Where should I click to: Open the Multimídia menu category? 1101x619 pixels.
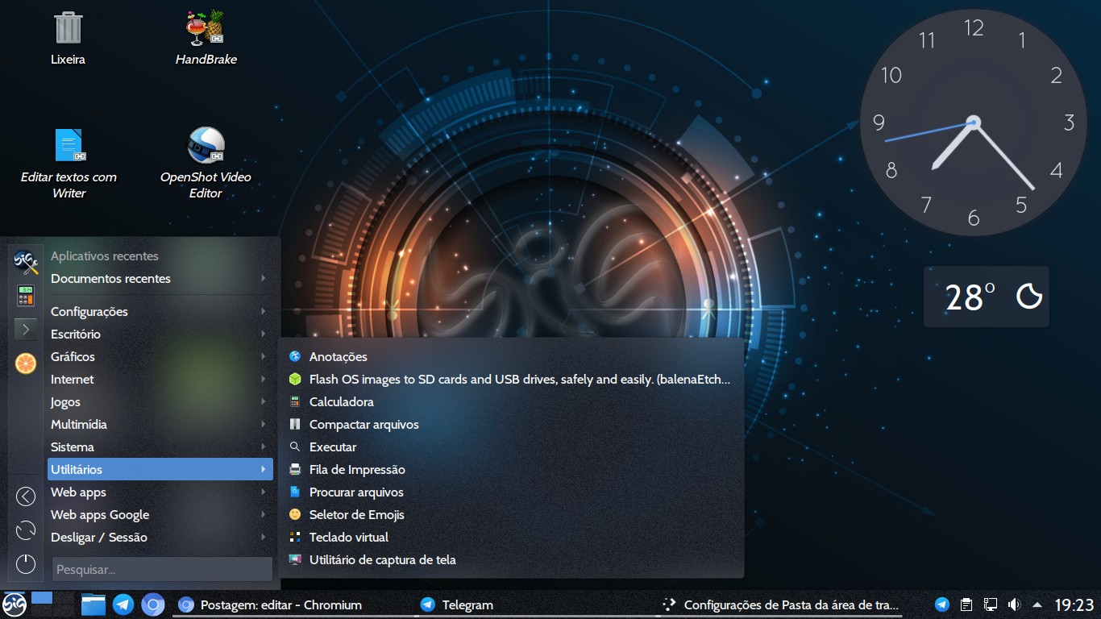point(78,424)
